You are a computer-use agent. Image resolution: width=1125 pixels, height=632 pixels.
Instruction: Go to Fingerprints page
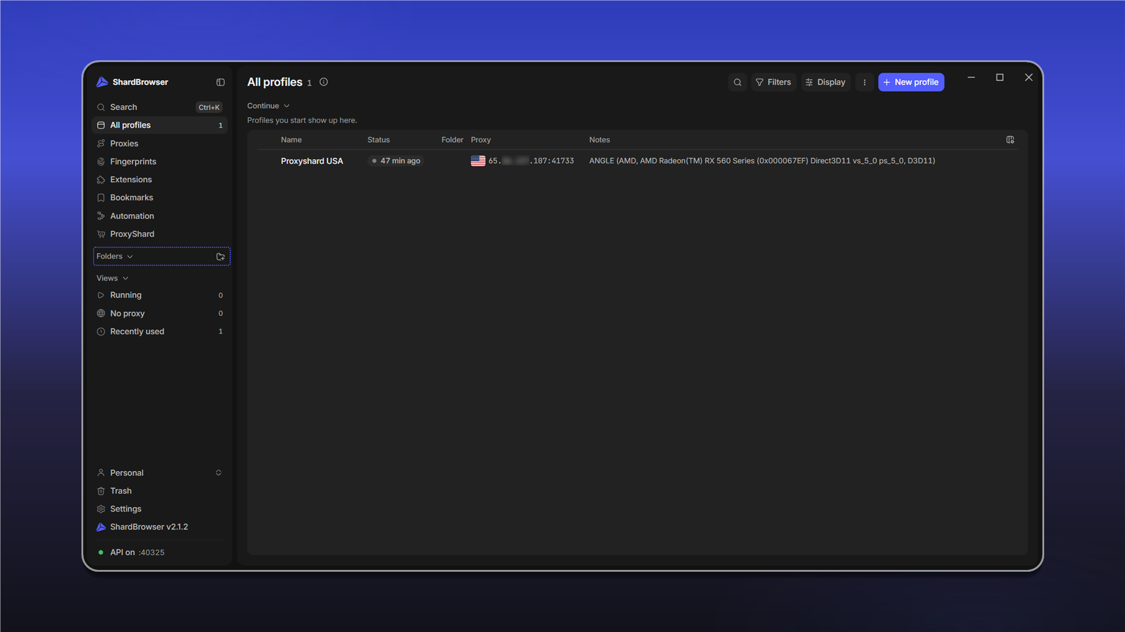(x=159, y=162)
